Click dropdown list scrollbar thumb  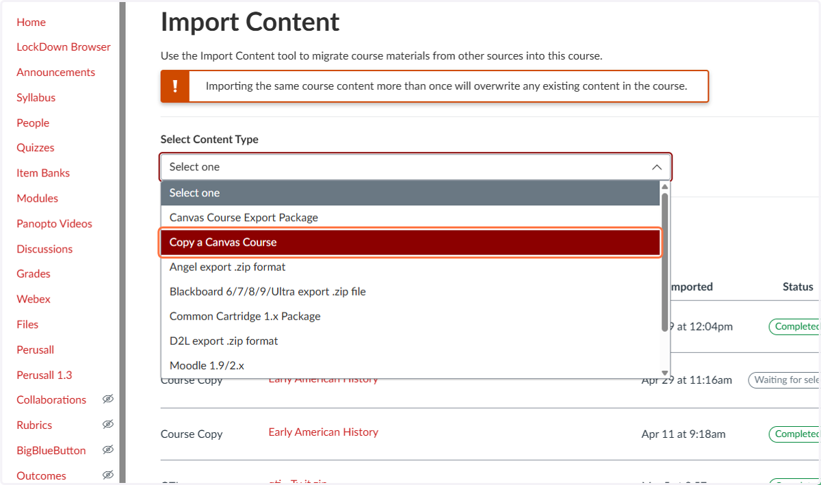(664, 262)
